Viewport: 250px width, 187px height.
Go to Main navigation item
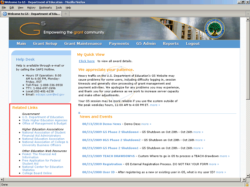tap(21, 44)
